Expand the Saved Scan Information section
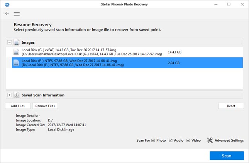 click(10, 95)
